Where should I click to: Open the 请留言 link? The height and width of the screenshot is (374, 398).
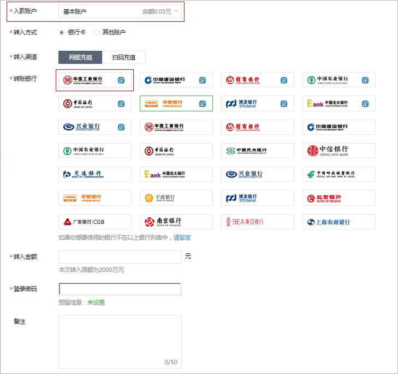(182, 238)
